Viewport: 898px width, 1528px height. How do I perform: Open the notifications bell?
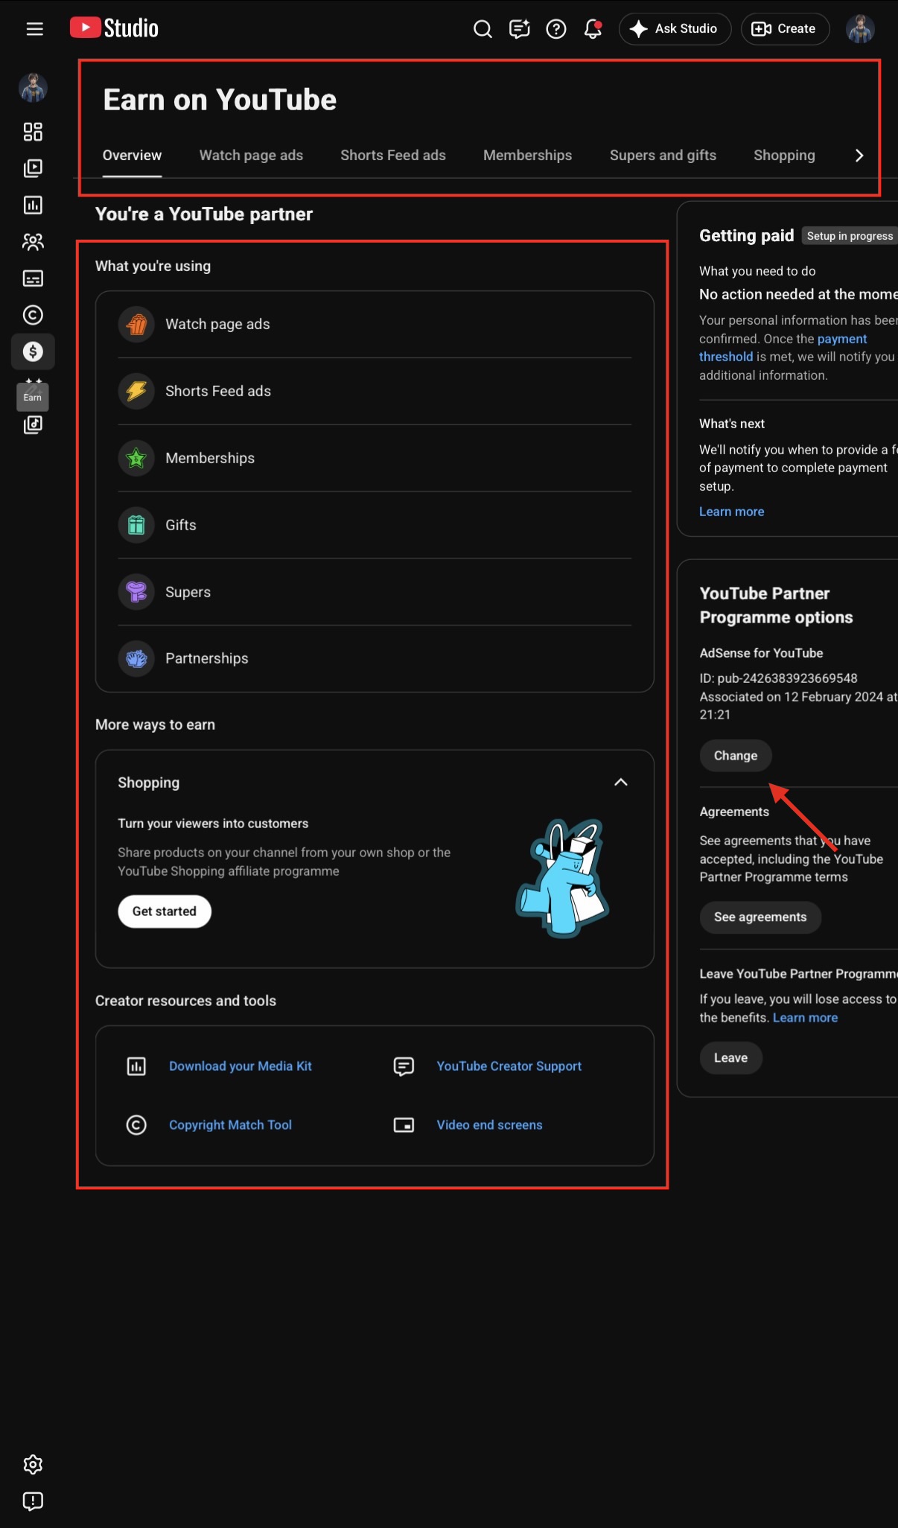tap(593, 29)
